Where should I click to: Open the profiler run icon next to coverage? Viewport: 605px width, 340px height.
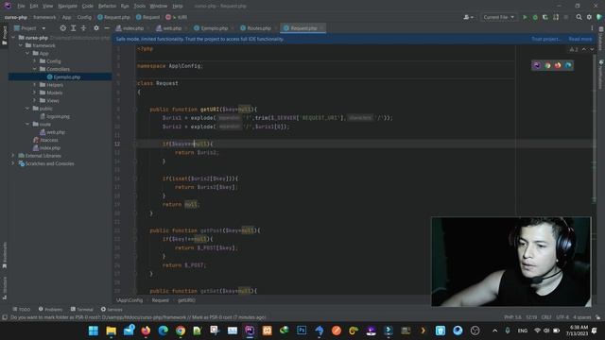tap(556, 17)
